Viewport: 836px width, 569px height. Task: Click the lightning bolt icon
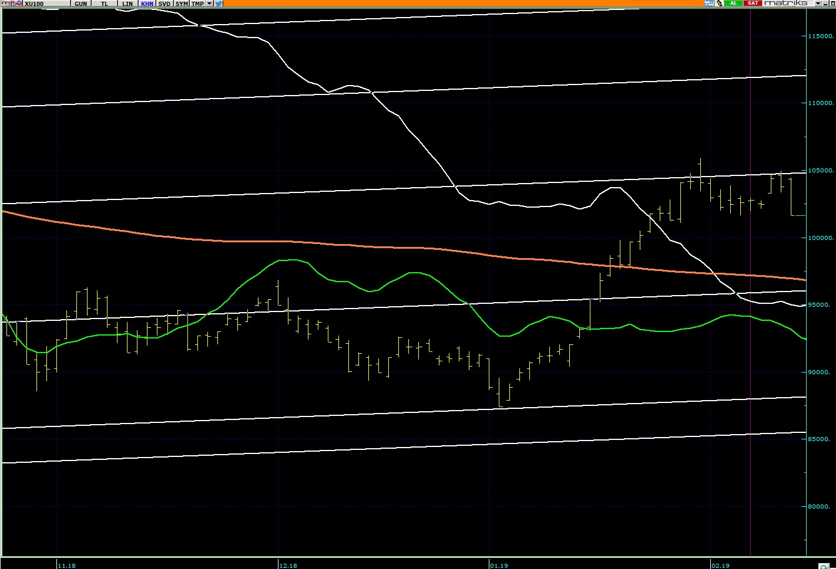(720, 4)
